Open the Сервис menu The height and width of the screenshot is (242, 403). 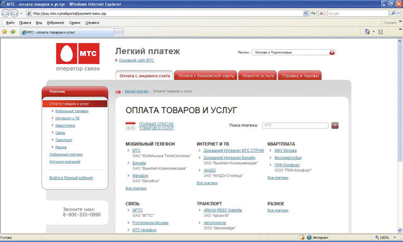tap(75, 23)
